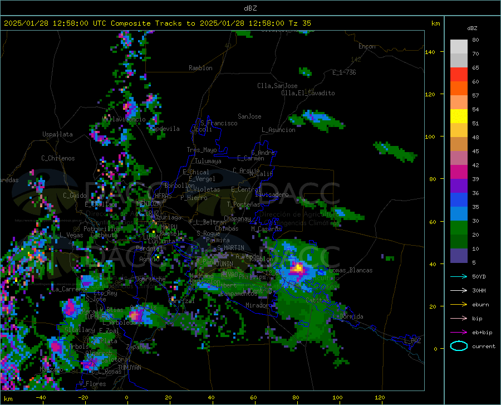Click the Capdevila map label
This screenshot has width=501, height=405.
[x=165, y=129]
